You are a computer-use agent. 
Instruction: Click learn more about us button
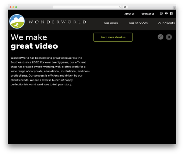[113, 37]
